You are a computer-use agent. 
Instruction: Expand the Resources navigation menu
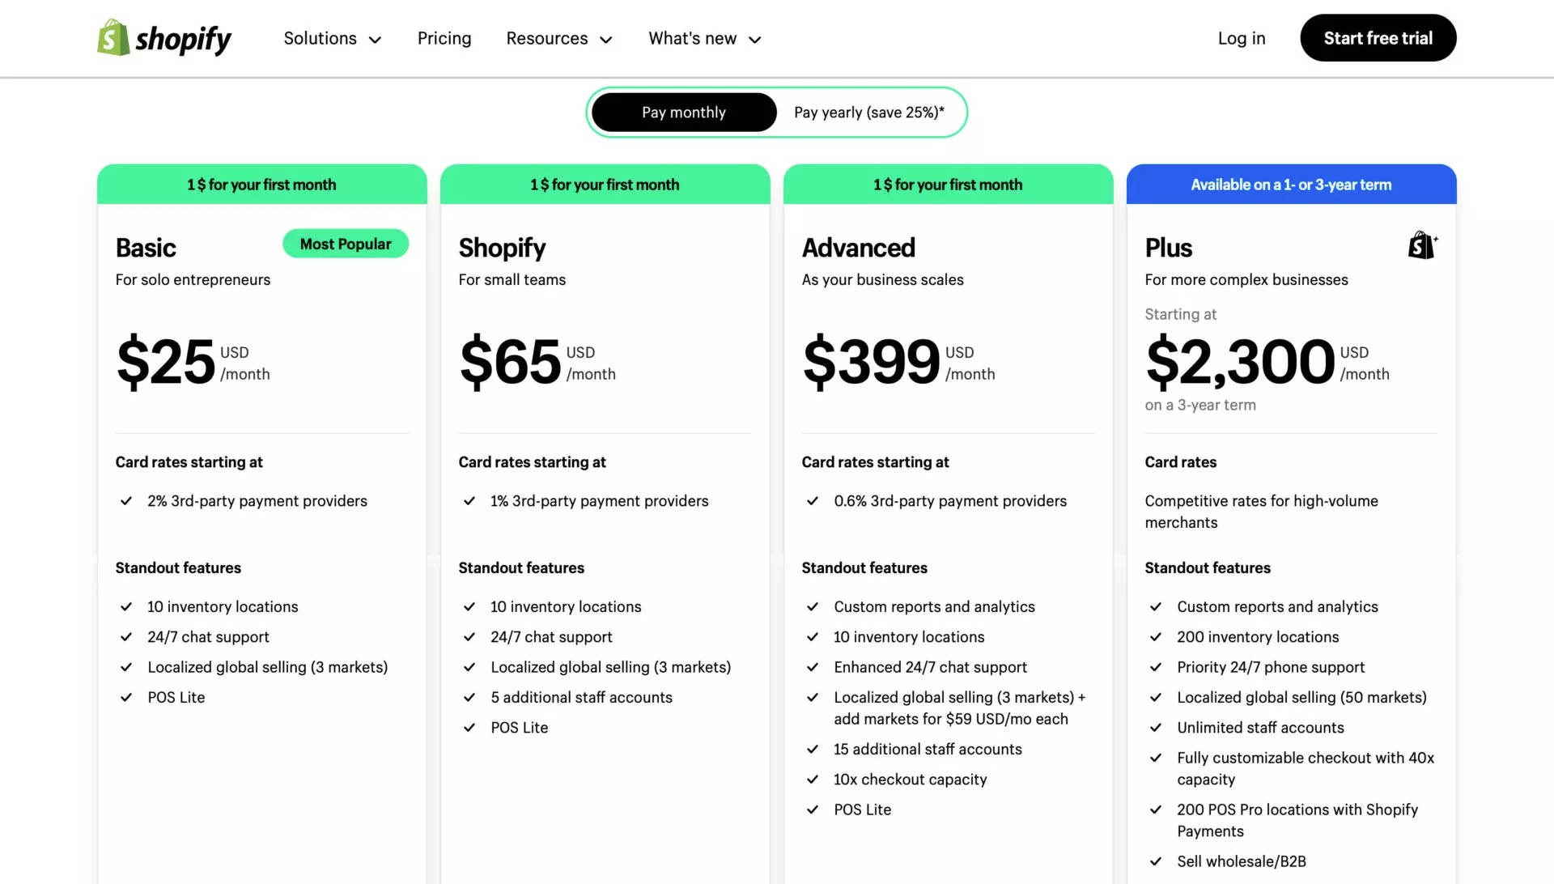[559, 37]
